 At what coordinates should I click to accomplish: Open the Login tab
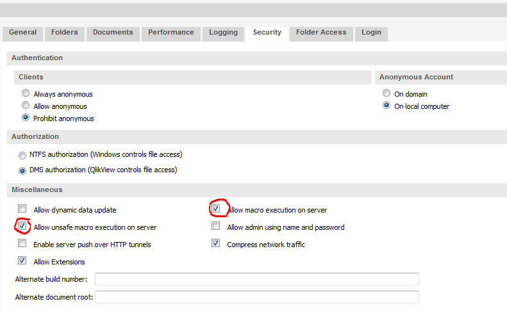(371, 33)
